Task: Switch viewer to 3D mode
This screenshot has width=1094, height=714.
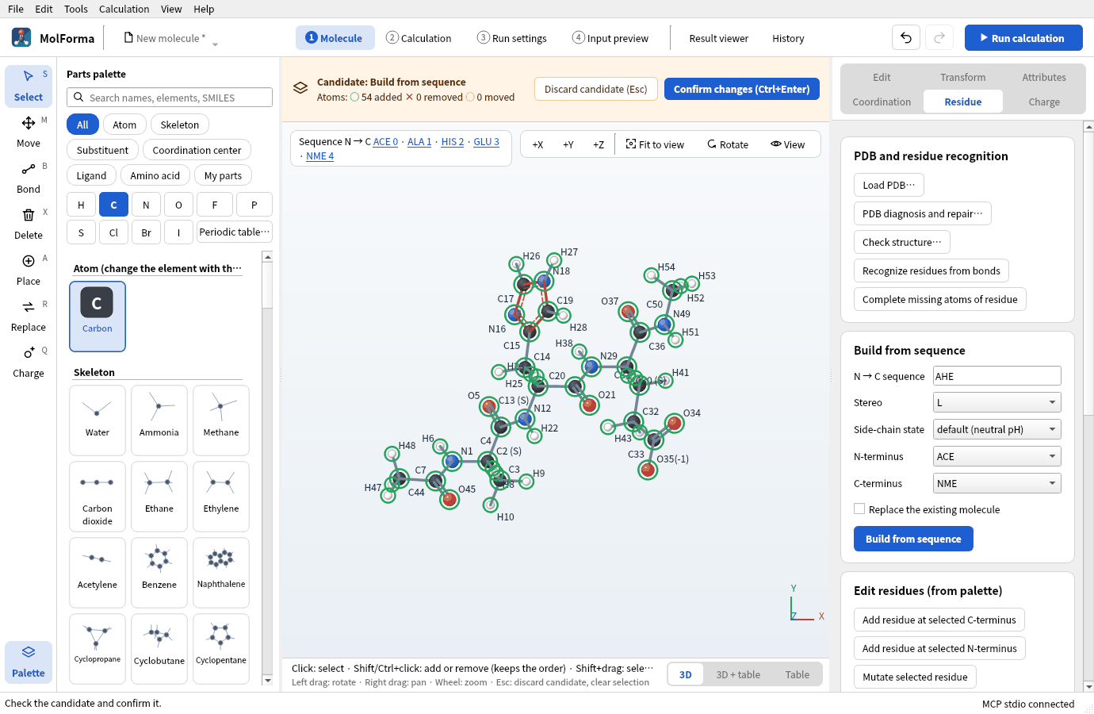Action: pyautogui.click(x=686, y=674)
